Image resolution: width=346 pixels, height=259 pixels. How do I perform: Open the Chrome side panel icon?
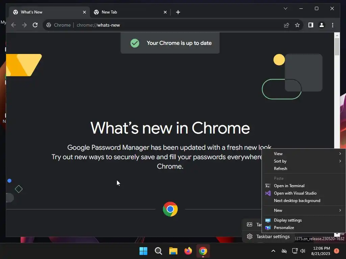pos(311,25)
